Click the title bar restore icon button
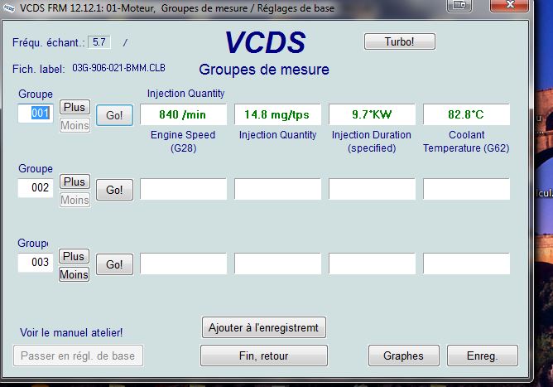 coord(459,5)
